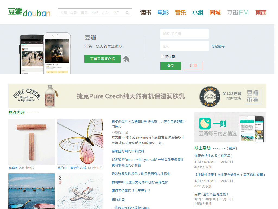The height and width of the screenshot is (209, 278).
Task: Open the 有哪些好喝的自制饮料 link
Action: (x=128, y=151)
